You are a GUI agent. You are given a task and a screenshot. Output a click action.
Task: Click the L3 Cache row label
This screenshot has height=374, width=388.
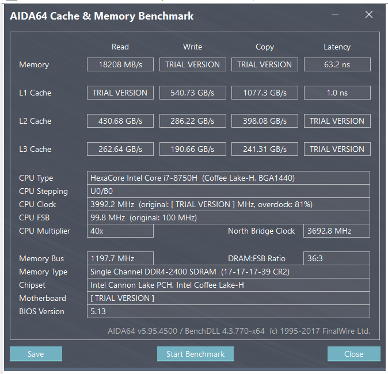tap(35, 149)
